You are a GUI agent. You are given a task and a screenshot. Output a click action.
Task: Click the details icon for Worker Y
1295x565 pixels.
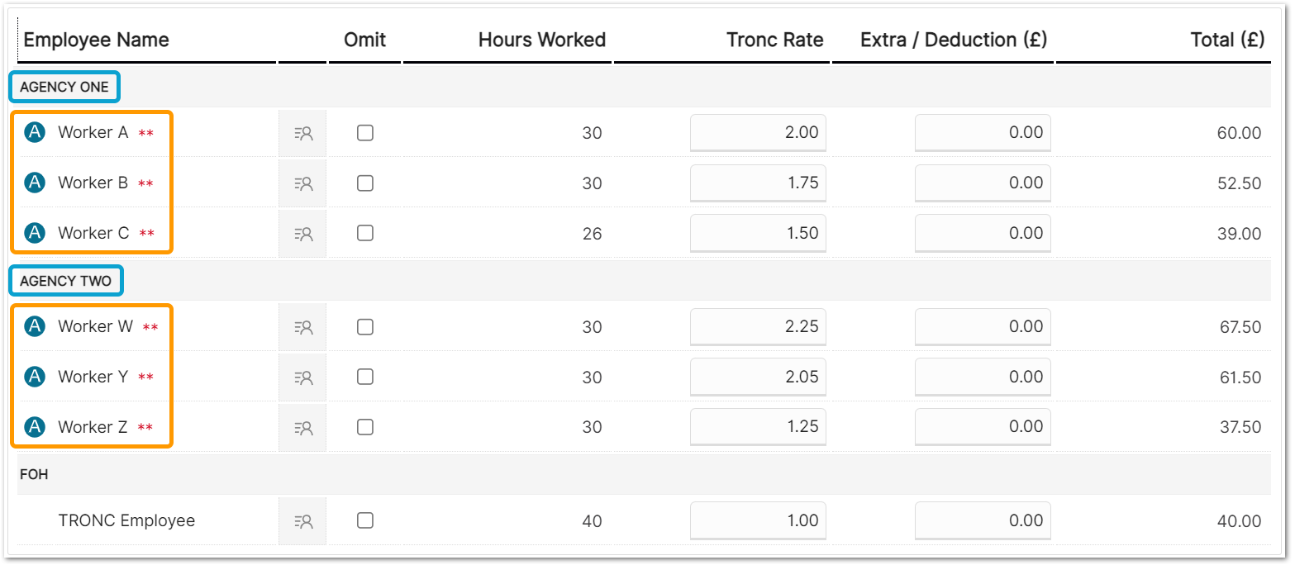(x=303, y=377)
